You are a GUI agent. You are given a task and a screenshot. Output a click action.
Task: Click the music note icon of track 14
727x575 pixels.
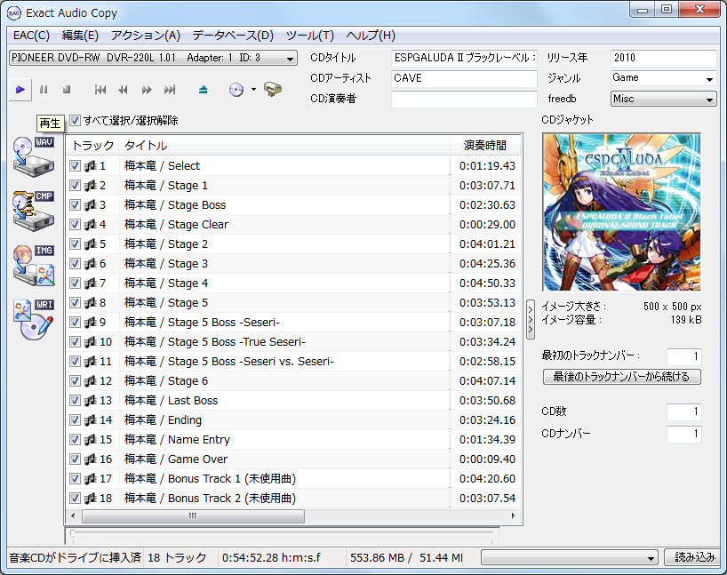(x=91, y=419)
